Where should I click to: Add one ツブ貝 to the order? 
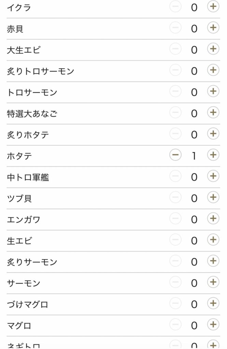(x=213, y=198)
